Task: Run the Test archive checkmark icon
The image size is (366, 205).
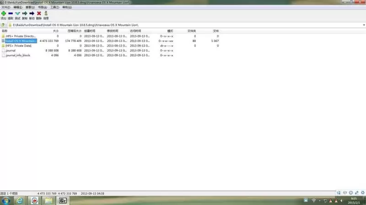Action: 17,14
